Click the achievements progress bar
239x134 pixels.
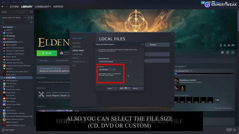coord(204,74)
